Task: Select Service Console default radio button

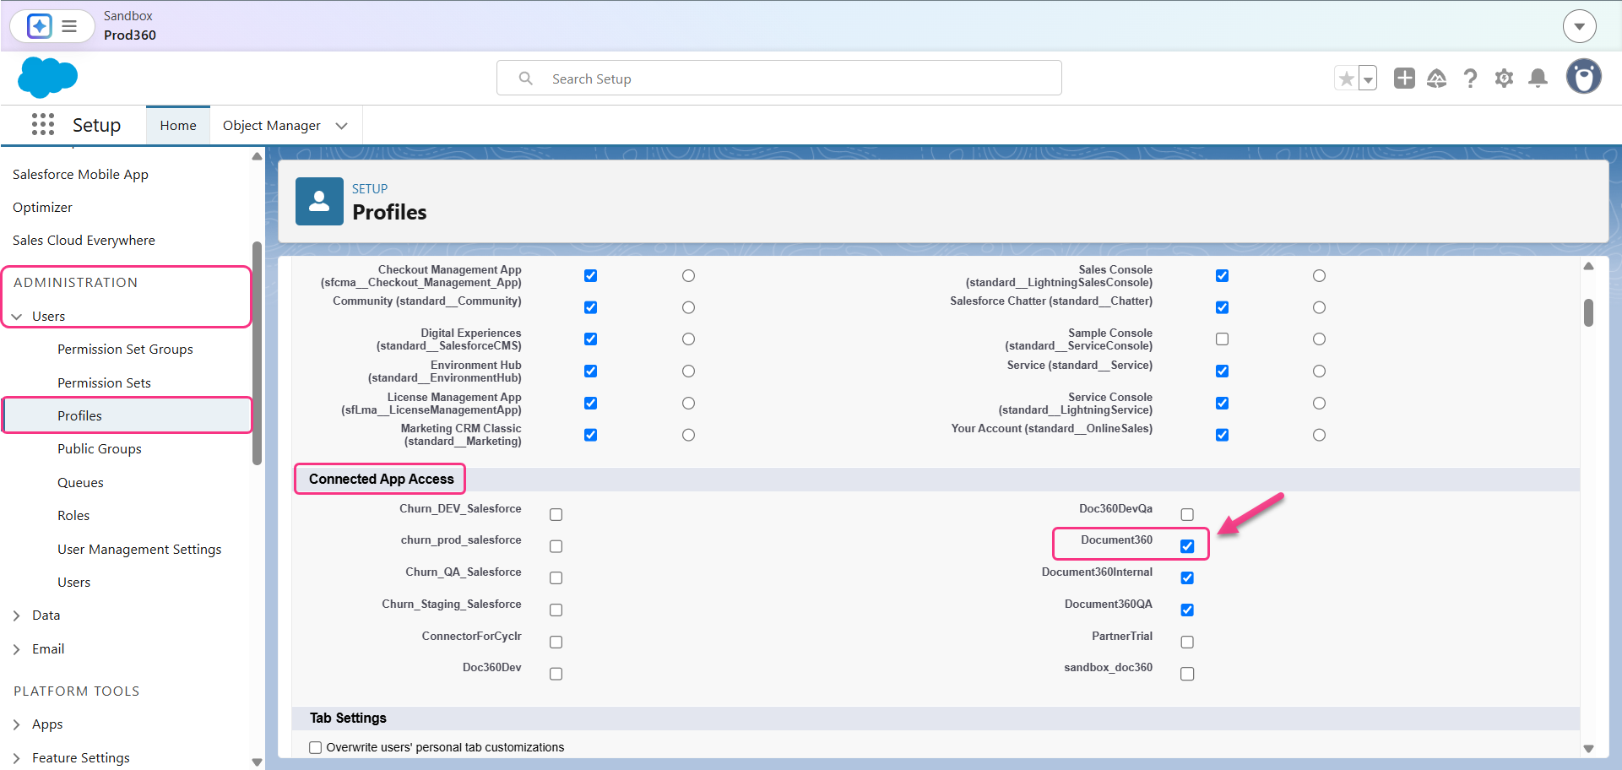Action: point(1319,404)
